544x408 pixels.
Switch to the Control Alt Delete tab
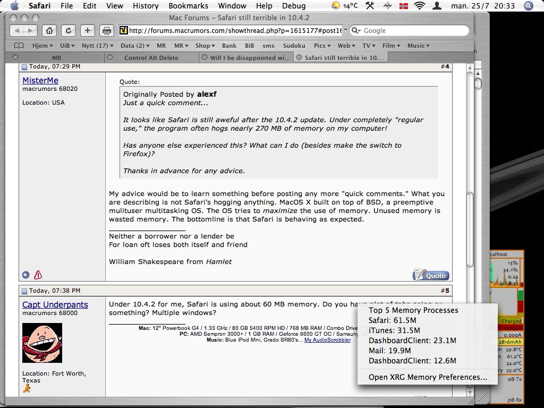[151, 57]
